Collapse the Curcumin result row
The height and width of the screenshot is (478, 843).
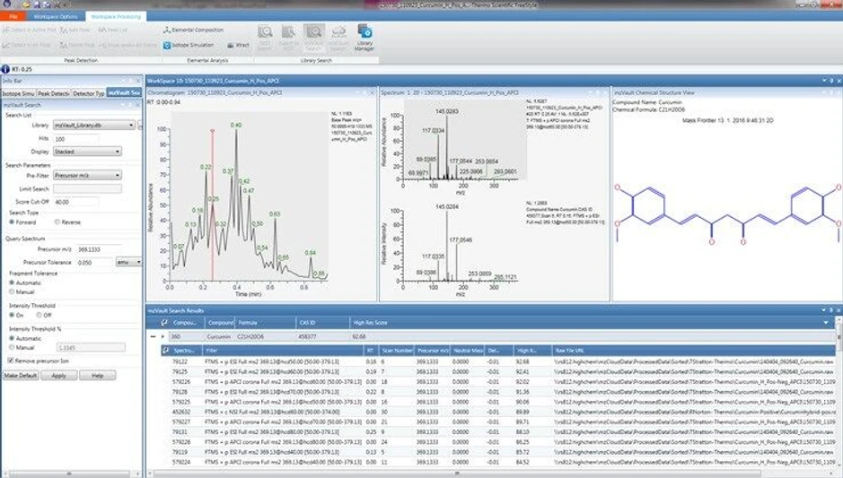[153, 336]
